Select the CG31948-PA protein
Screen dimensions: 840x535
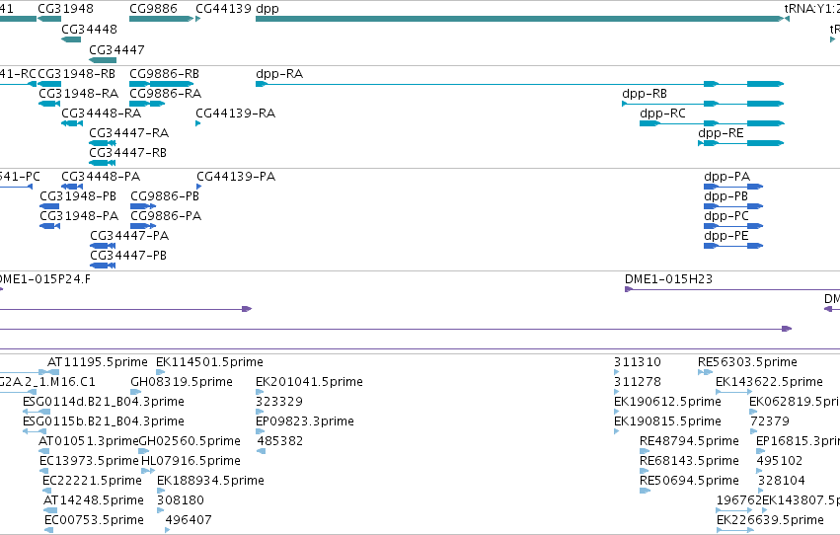pos(49,226)
